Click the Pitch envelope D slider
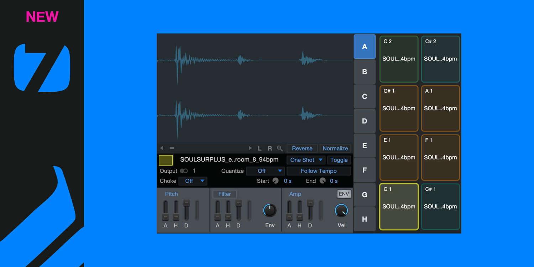This screenshot has width=534, height=267. [187, 210]
